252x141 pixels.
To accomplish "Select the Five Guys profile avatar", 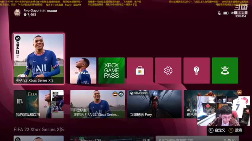I will tap(17, 13).
